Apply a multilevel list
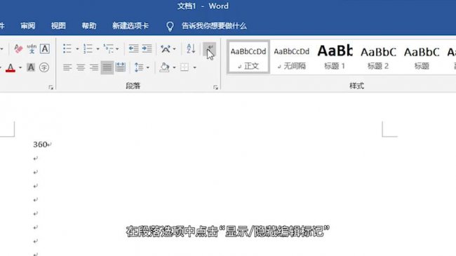This screenshot has width=456, height=256. coord(109,48)
